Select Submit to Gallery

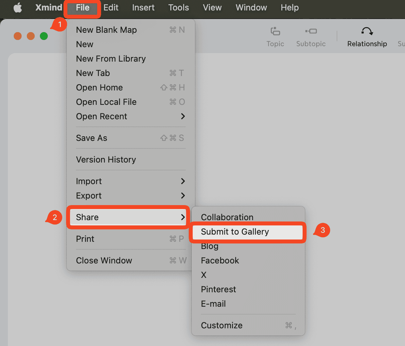click(x=248, y=232)
